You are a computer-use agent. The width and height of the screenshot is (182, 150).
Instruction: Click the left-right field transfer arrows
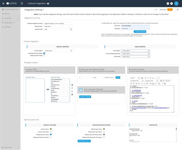pos(48,89)
